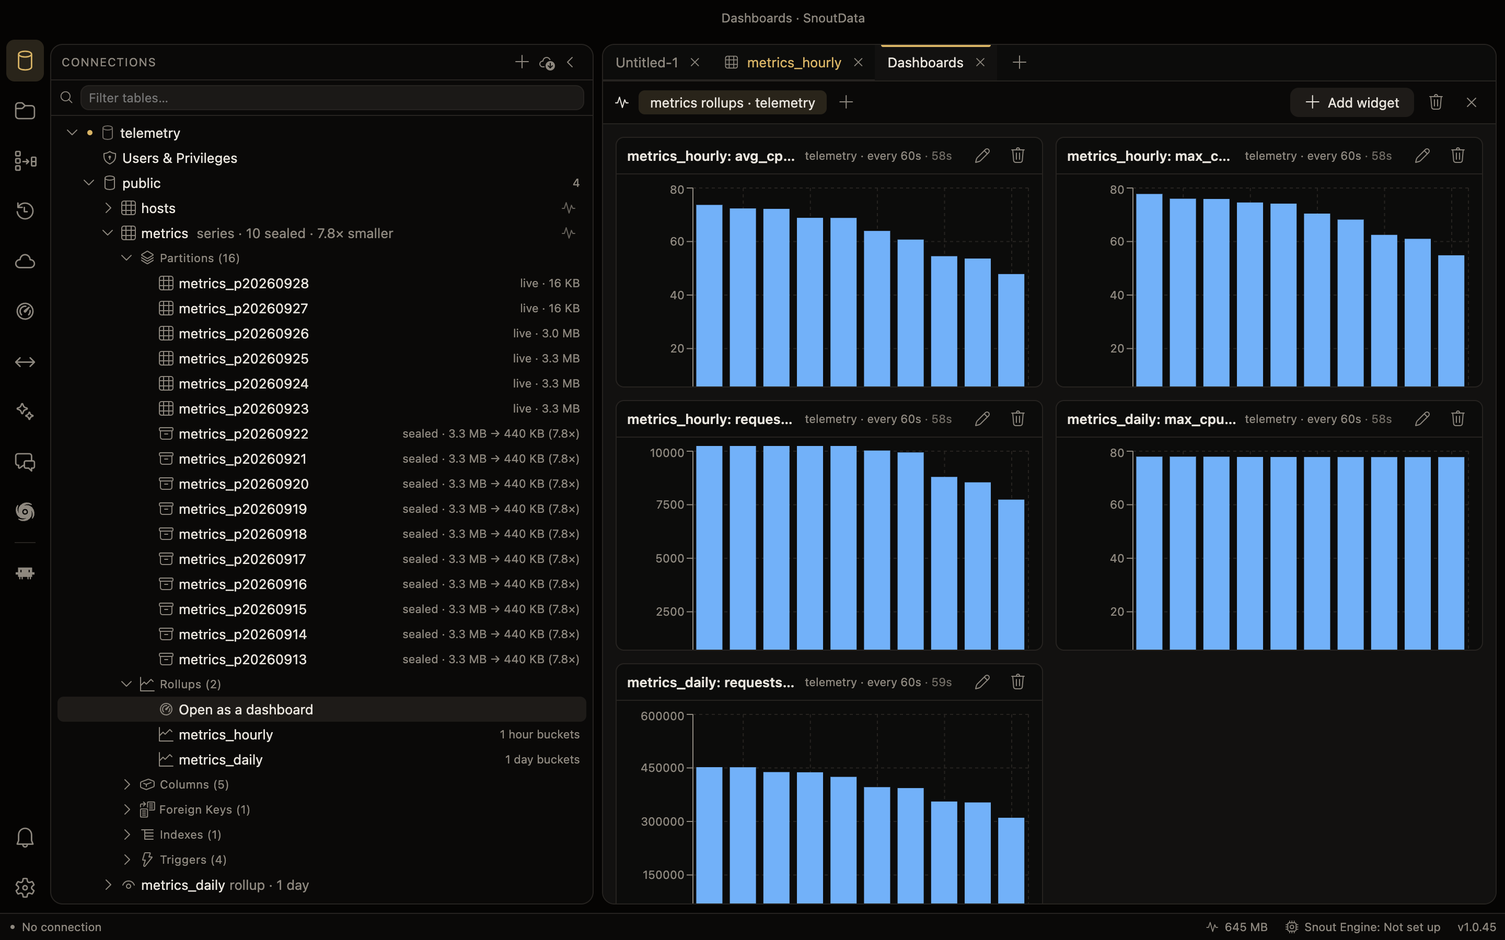
Task: Open the metrics_daily rollup with 1 day buckets
Action: tap(321, 759)
